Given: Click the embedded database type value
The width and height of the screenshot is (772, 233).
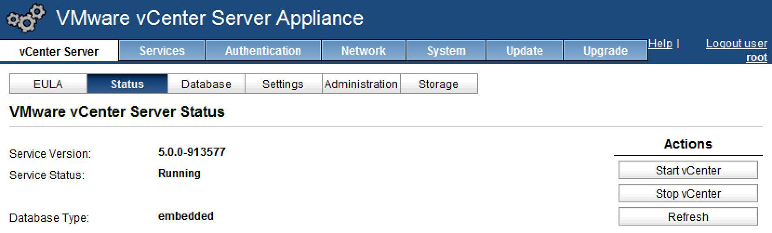Looking at the screenshot, I should [x=186, y=216].
